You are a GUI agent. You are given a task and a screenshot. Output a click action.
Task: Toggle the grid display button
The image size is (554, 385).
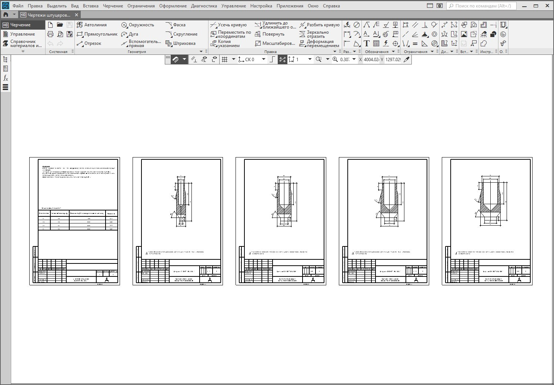point(224,59)
